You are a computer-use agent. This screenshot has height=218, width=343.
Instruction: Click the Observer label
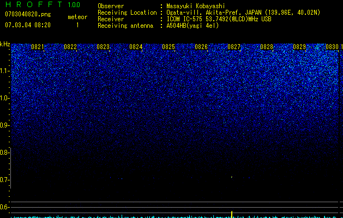point(111,6)
